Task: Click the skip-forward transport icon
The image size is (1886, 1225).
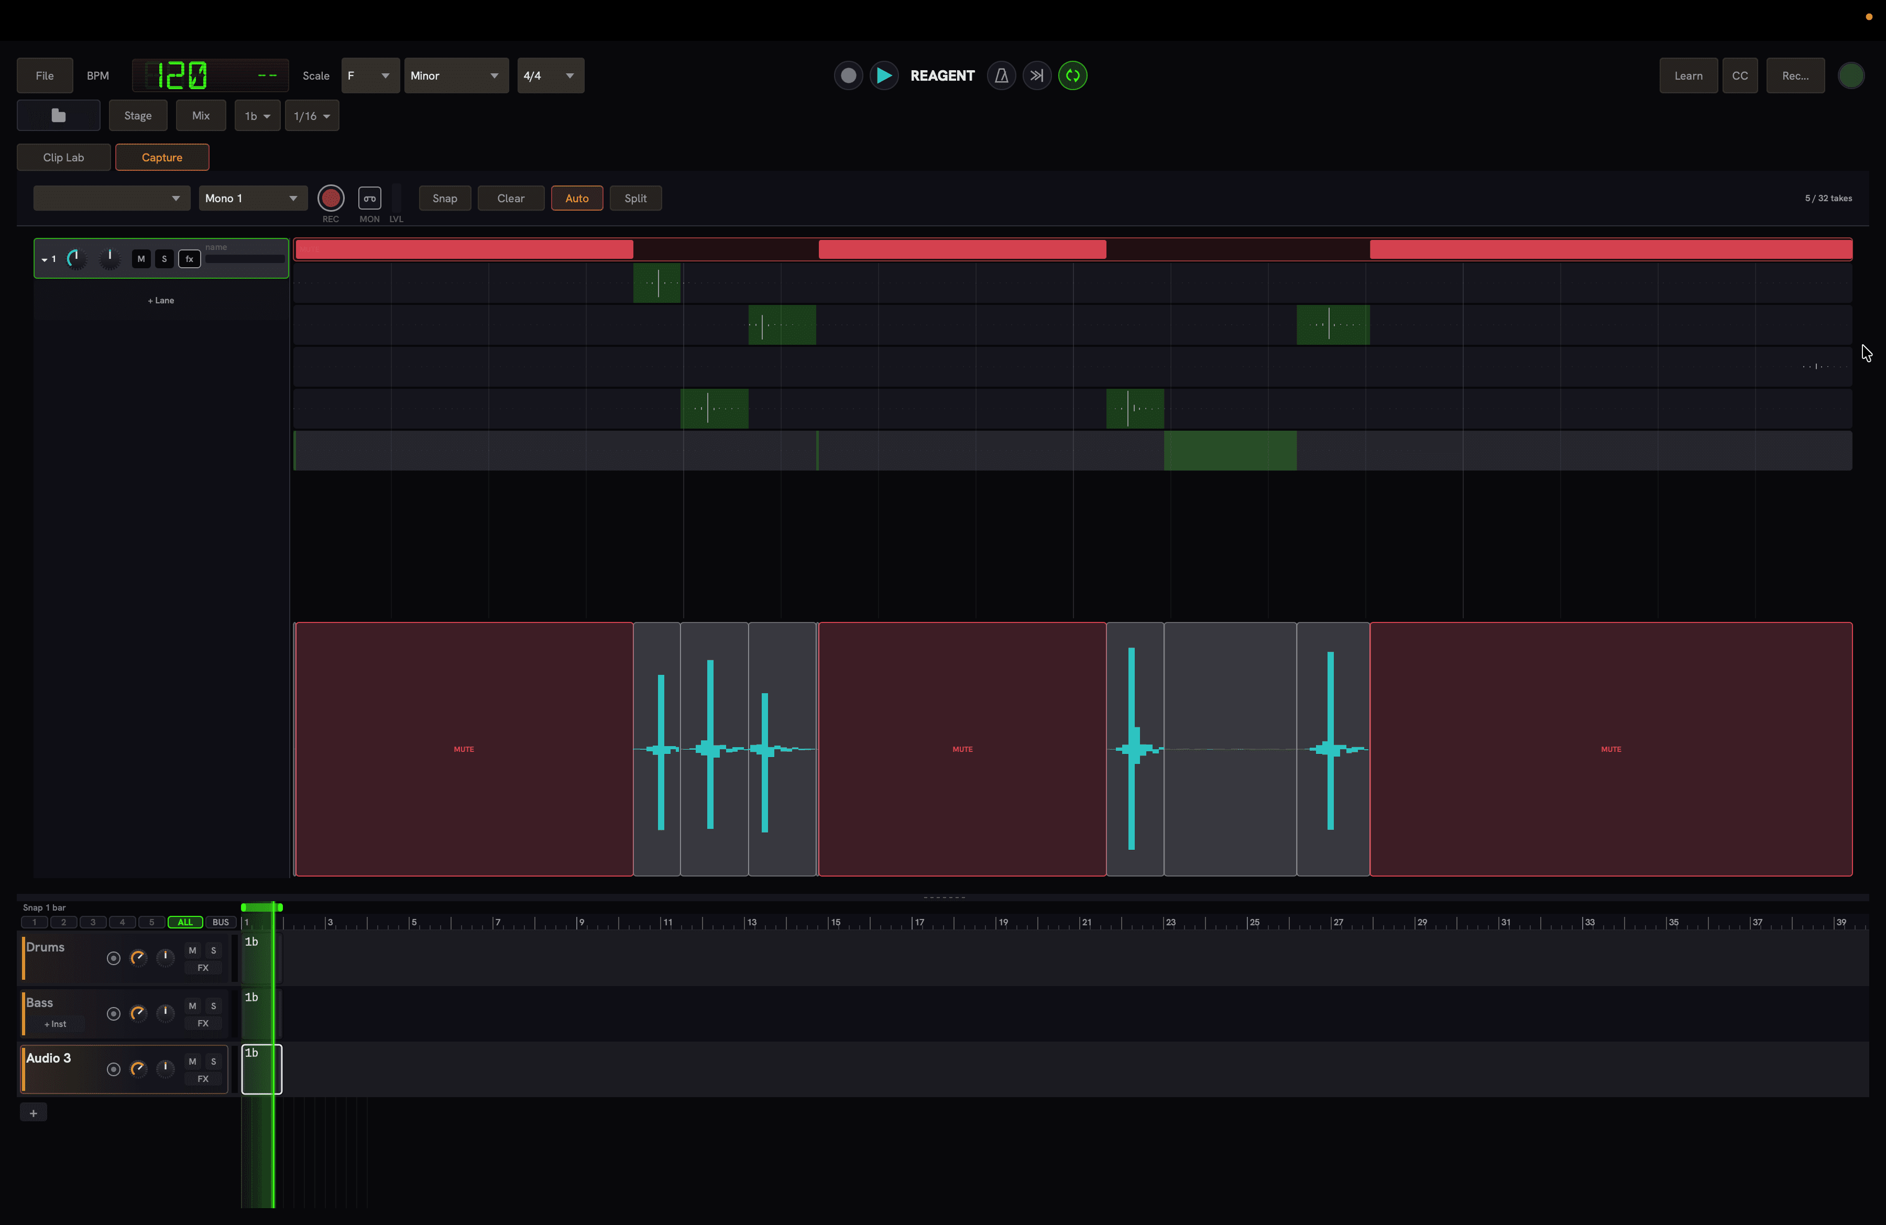Action: (x=1036, y=76)
